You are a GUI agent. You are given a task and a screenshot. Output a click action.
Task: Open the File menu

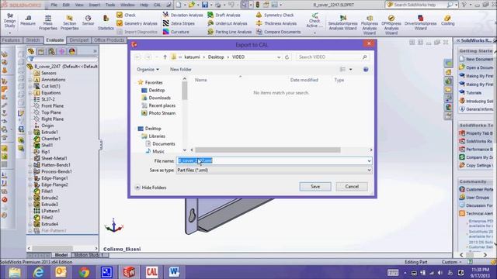(54, 5)
